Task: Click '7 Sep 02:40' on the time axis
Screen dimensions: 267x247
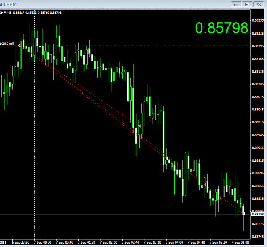Action: coord(130,242)
